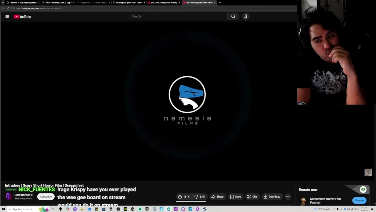Image resolution: width=376 pixels, height=212 pixels.
Task: Share the Intruders video
Action: tap(217, 197)
